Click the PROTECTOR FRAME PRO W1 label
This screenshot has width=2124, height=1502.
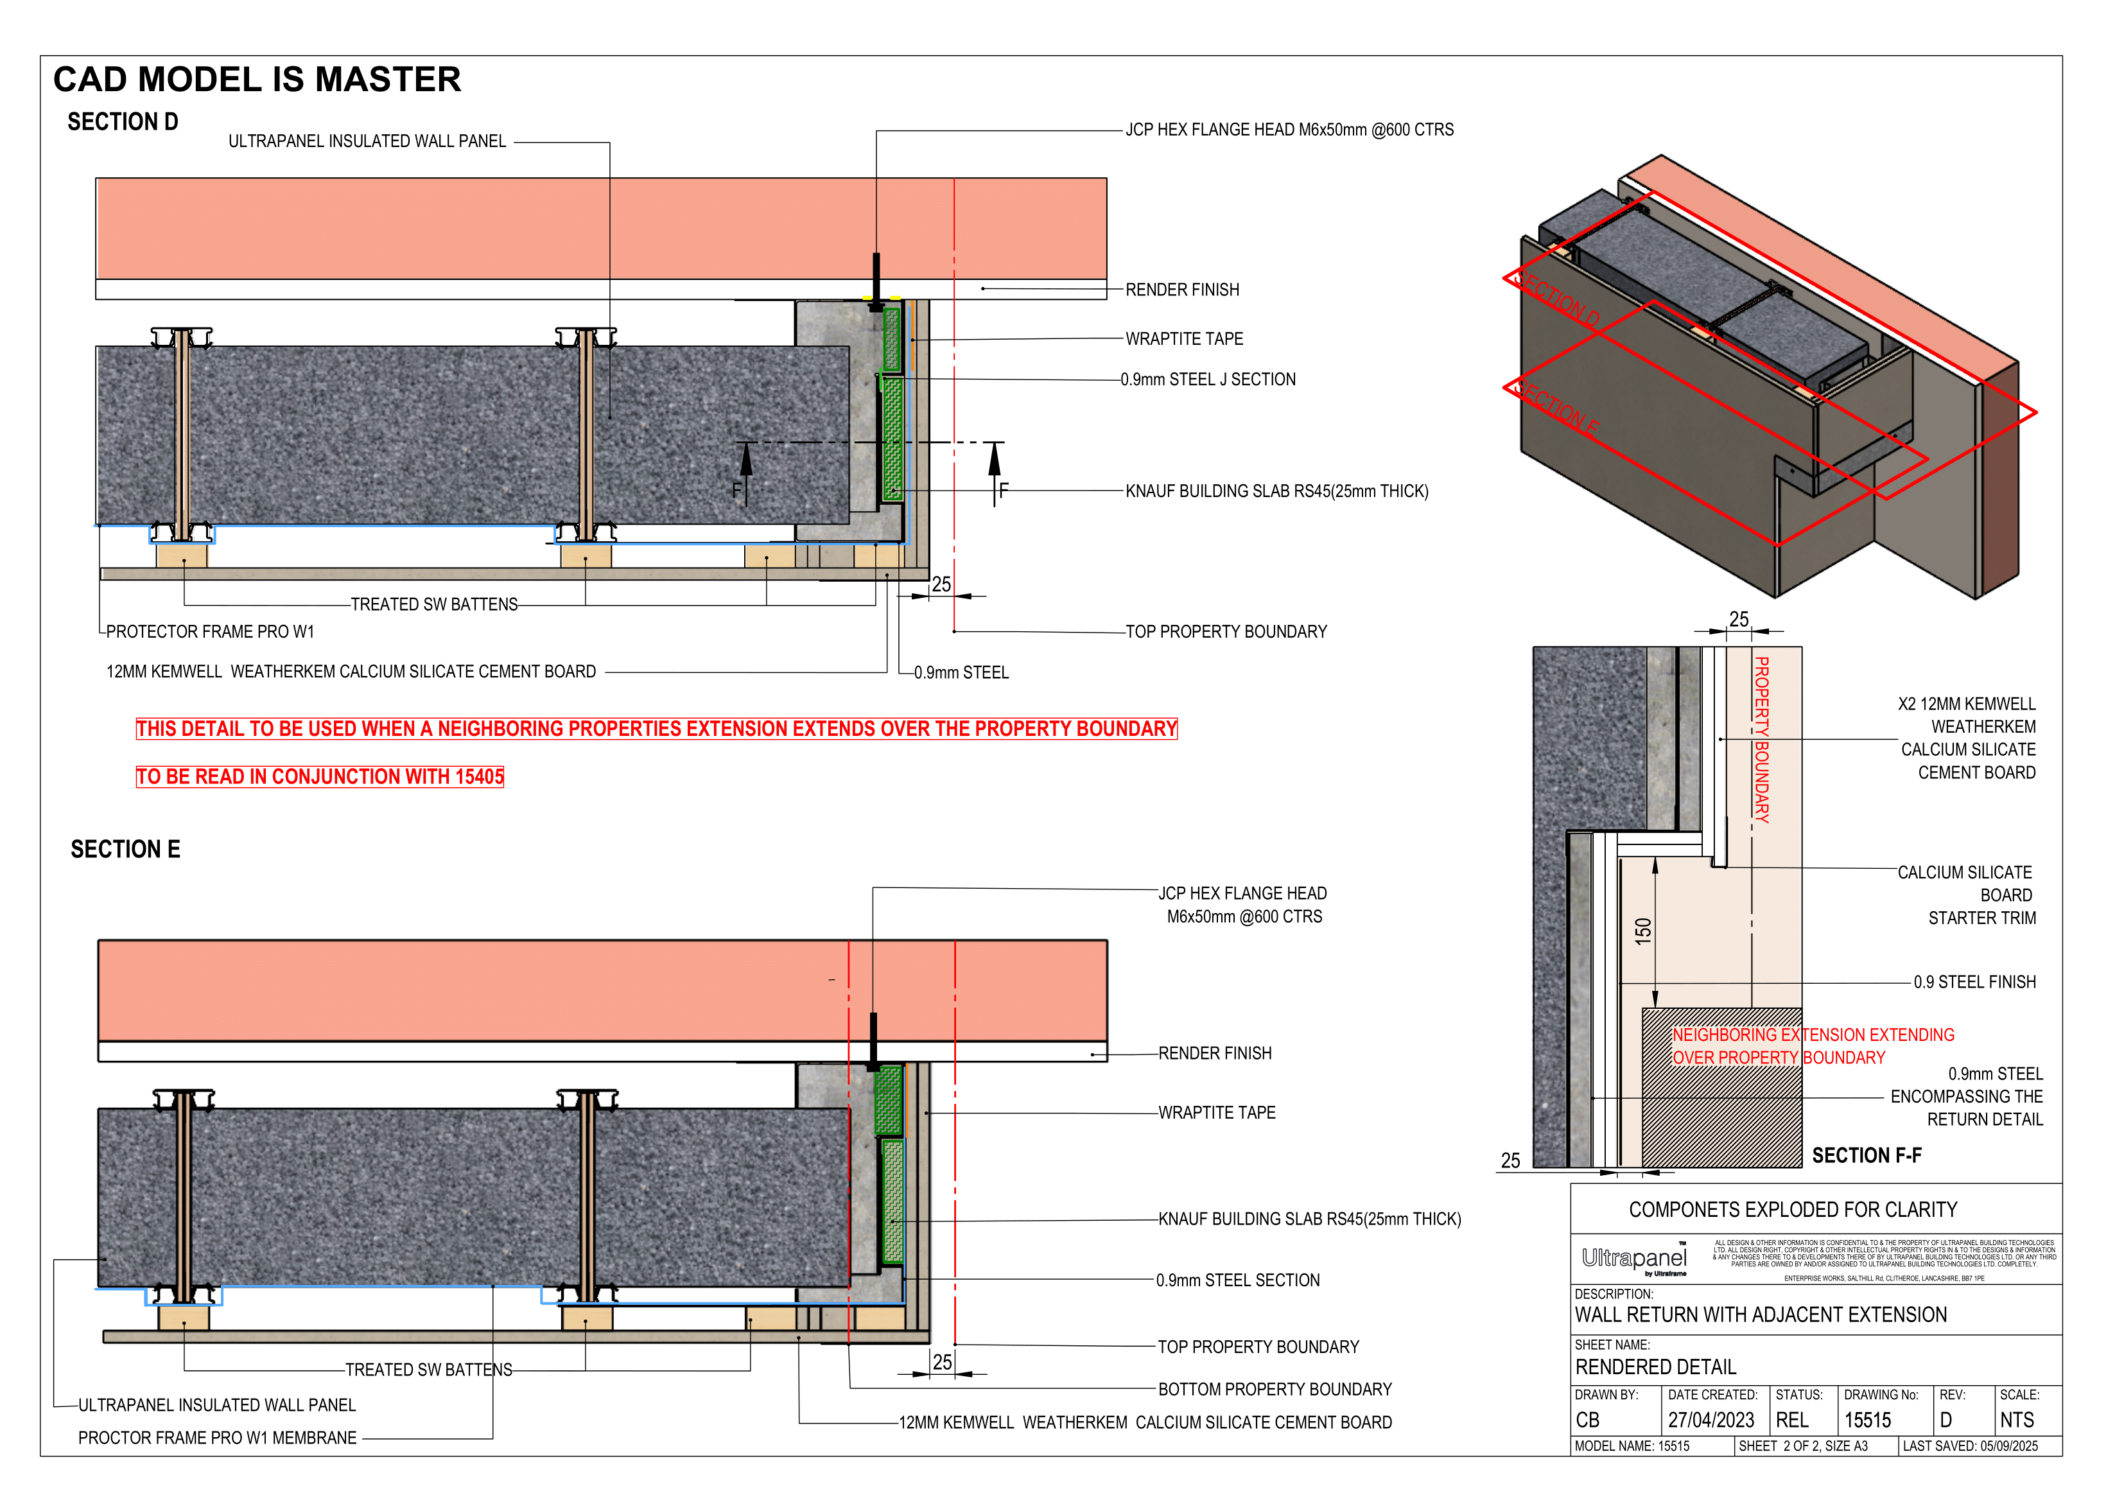[210, 632]
